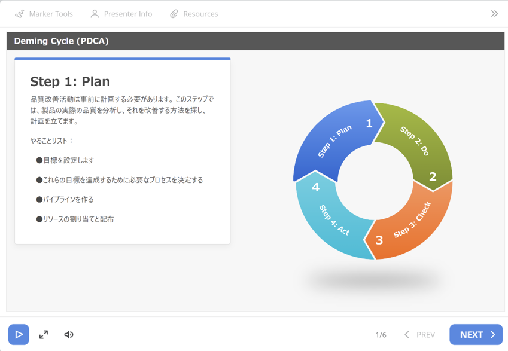Click the PREV navigation button
508x351 pixels.
coord(419,335)
